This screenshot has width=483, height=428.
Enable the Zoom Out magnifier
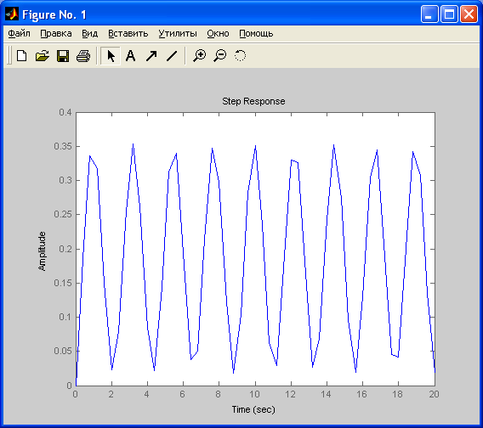(220, 56)
